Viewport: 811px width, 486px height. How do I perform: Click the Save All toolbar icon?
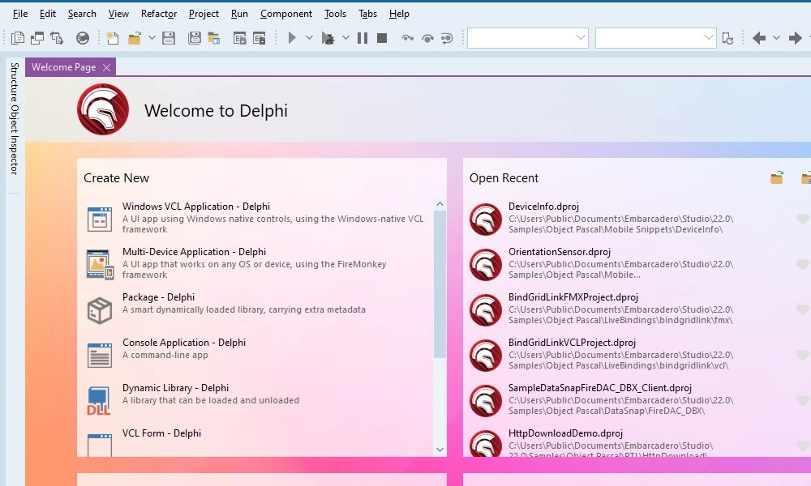click(195, 38)
